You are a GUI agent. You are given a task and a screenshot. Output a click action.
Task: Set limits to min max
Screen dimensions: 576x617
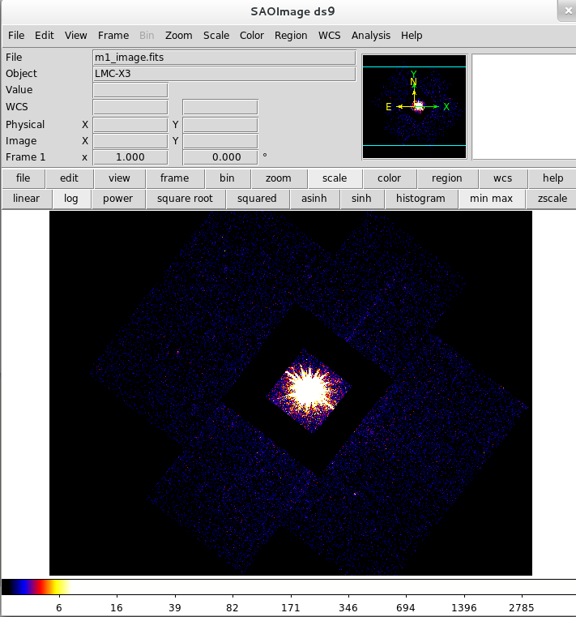pos(491,199)
